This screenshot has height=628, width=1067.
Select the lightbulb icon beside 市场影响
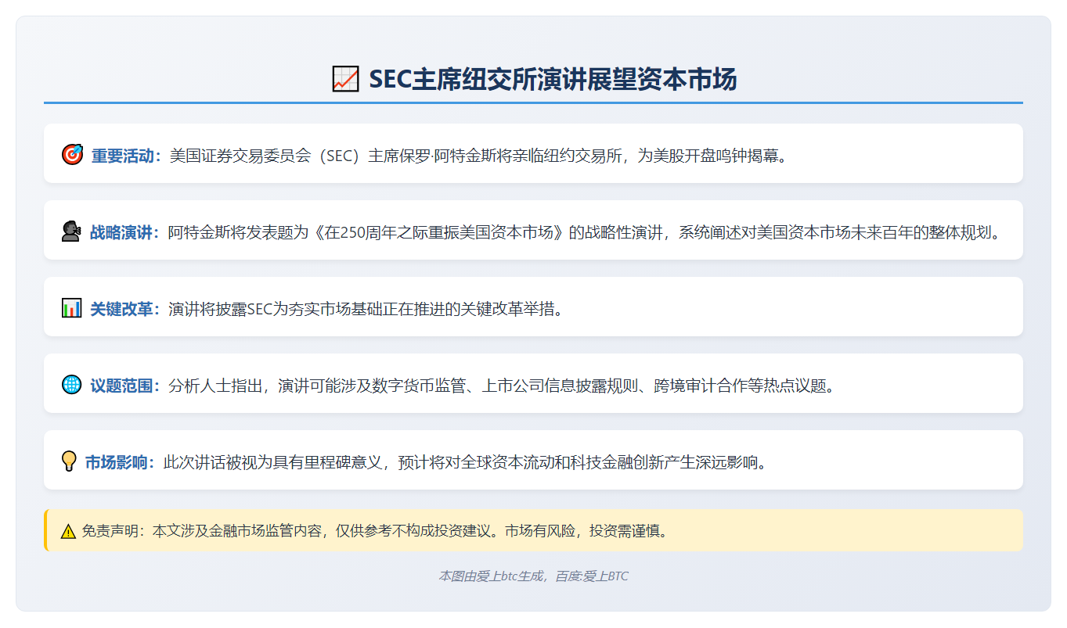70,460
